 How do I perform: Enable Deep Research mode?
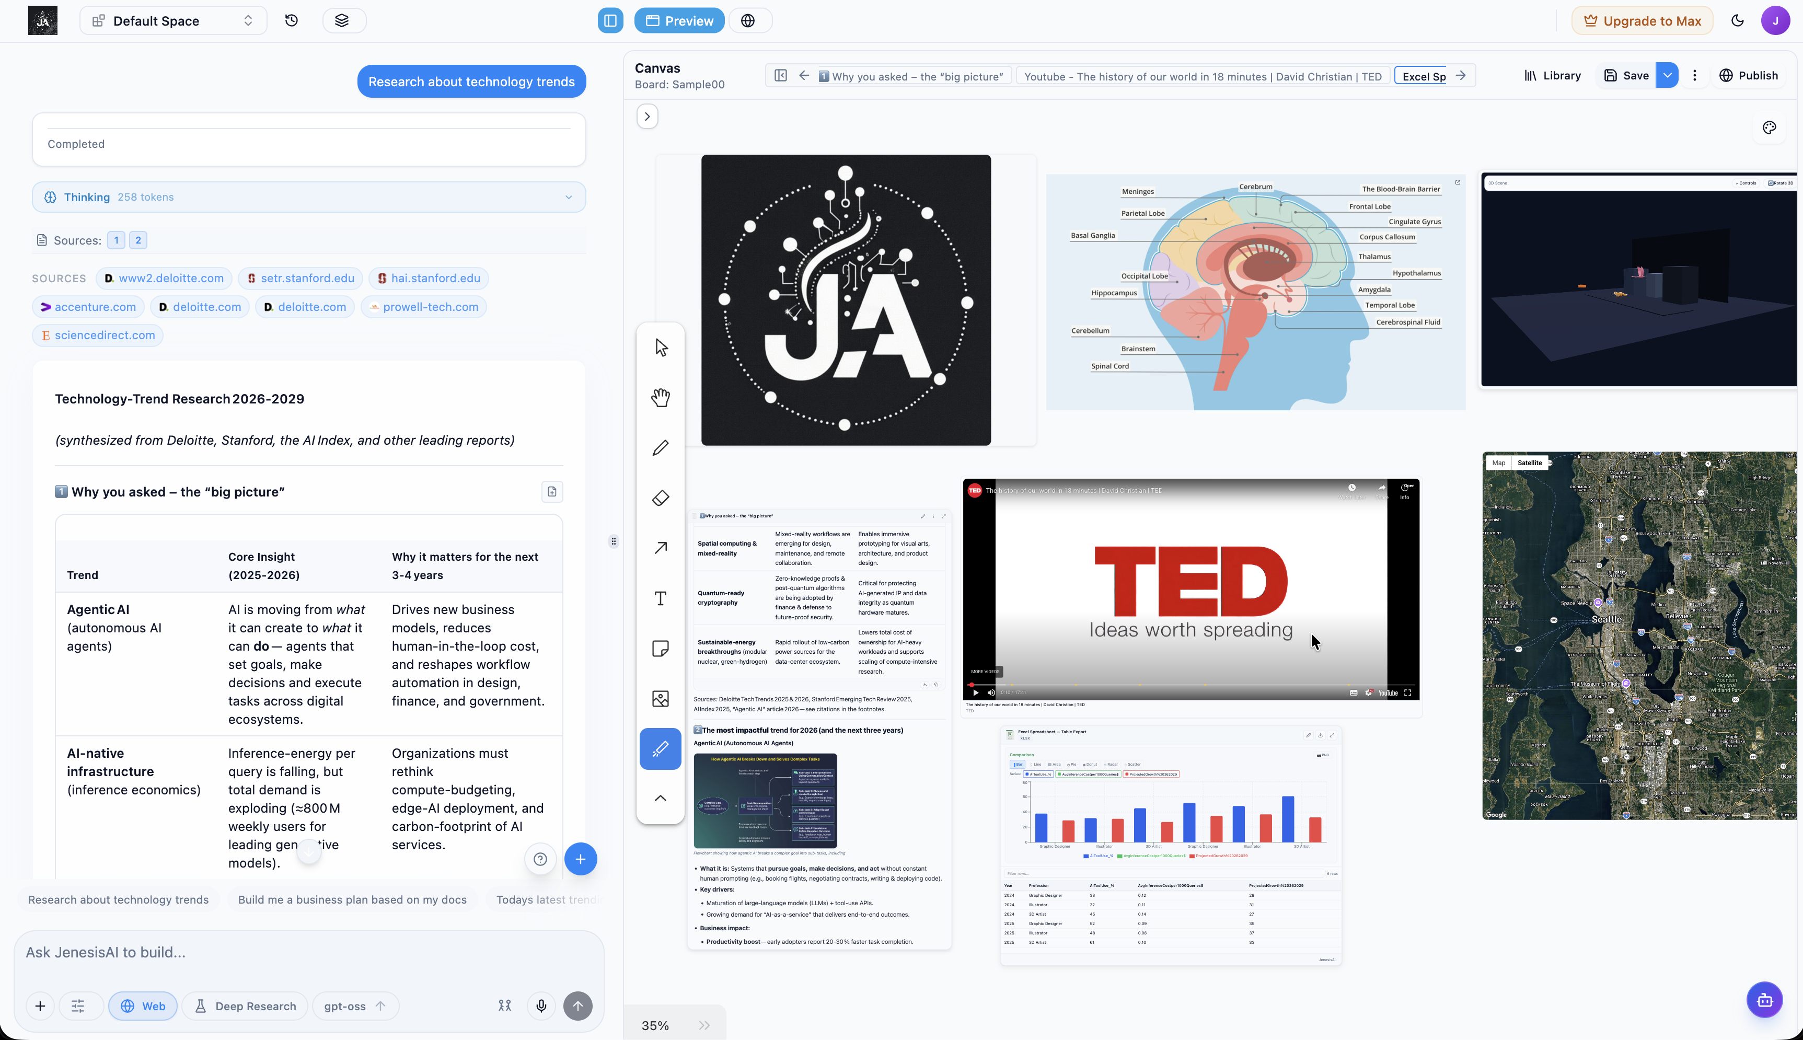245,1006
